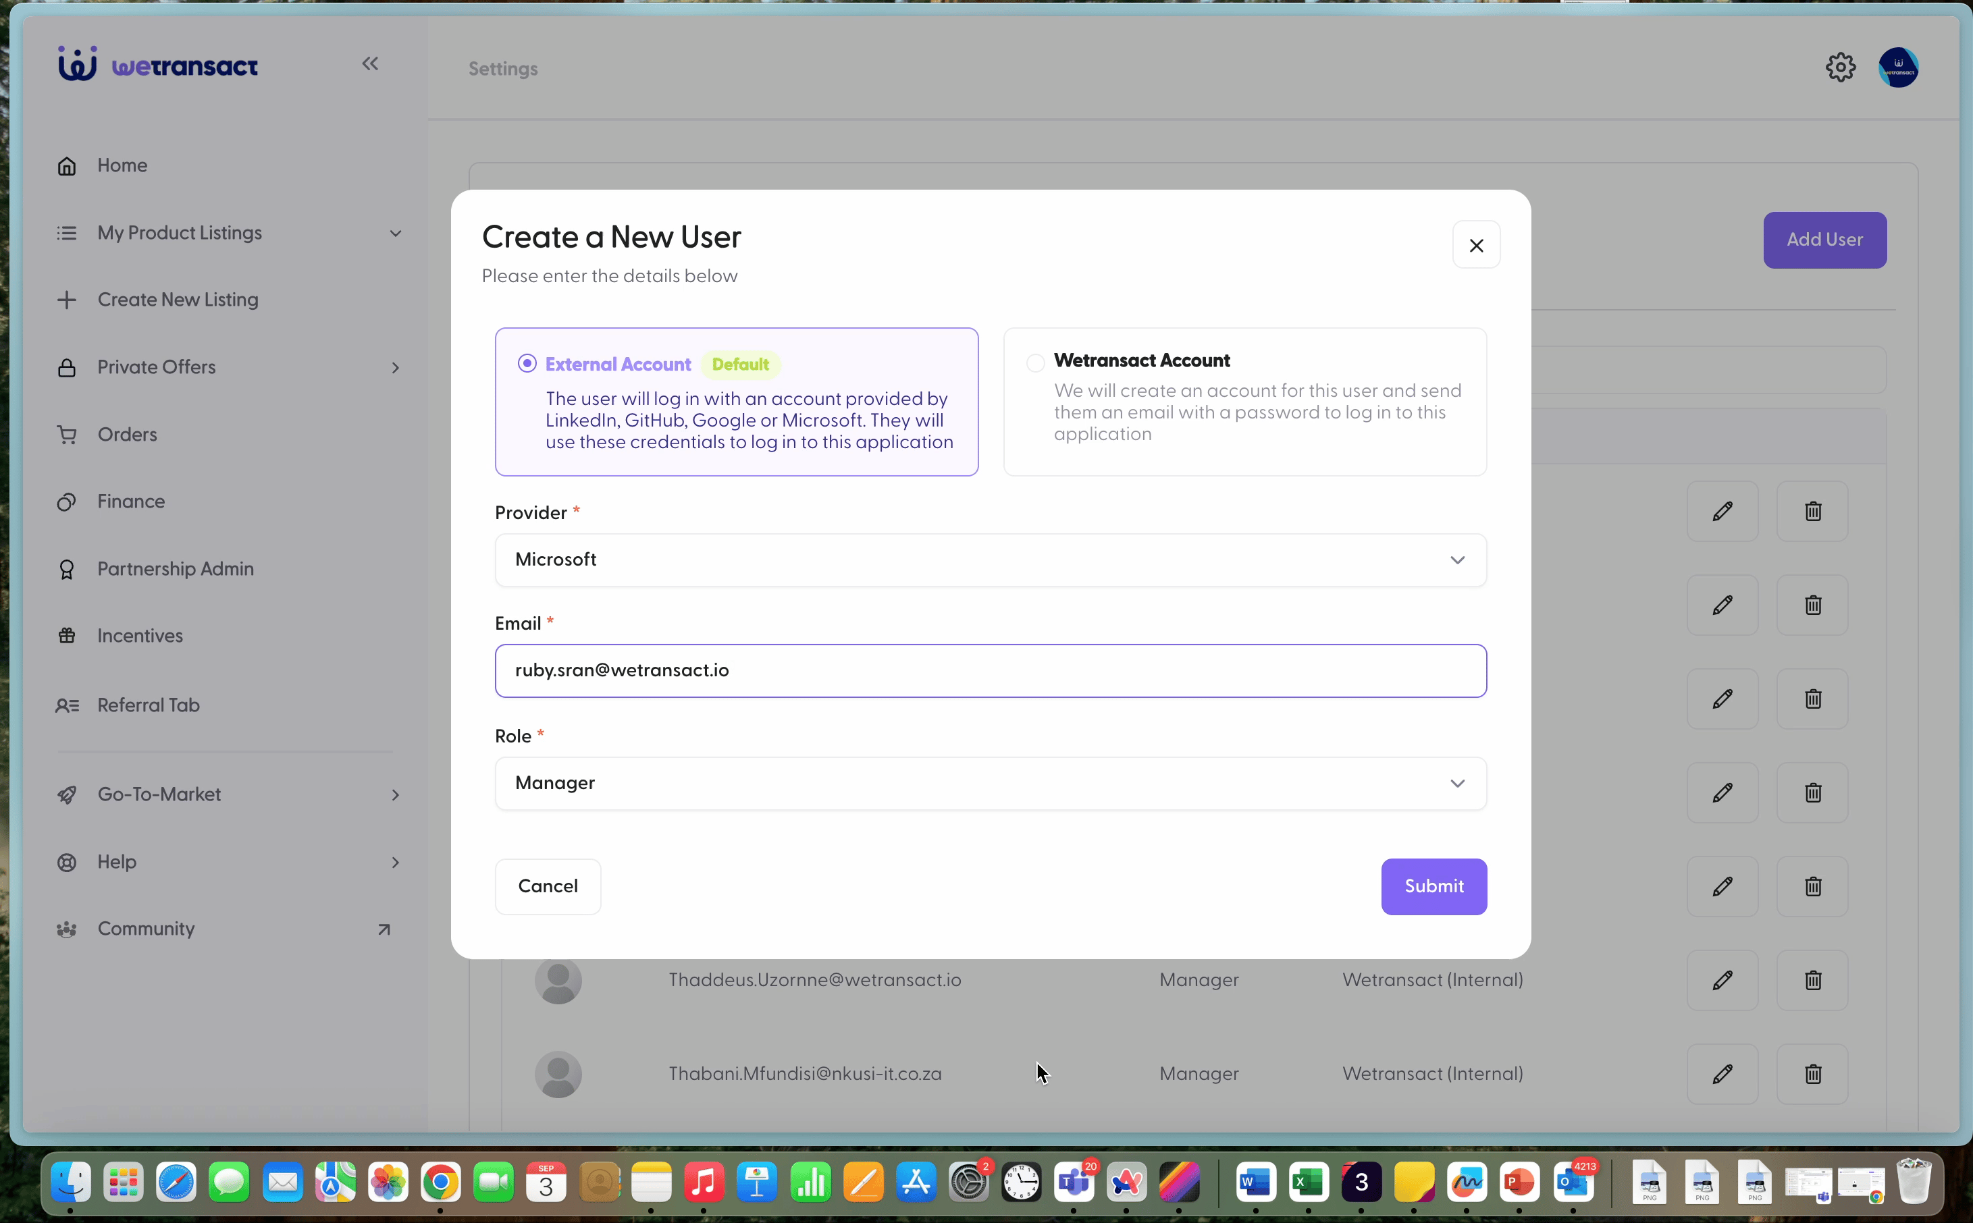Delete the Thaddeus.Uzornne user via trash icon
Image resolution: width=1973 pixels, height=1223 pixels.
click(1813, 980)
